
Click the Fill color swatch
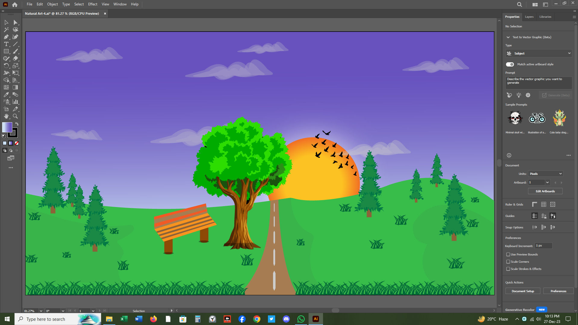[7, 127]
